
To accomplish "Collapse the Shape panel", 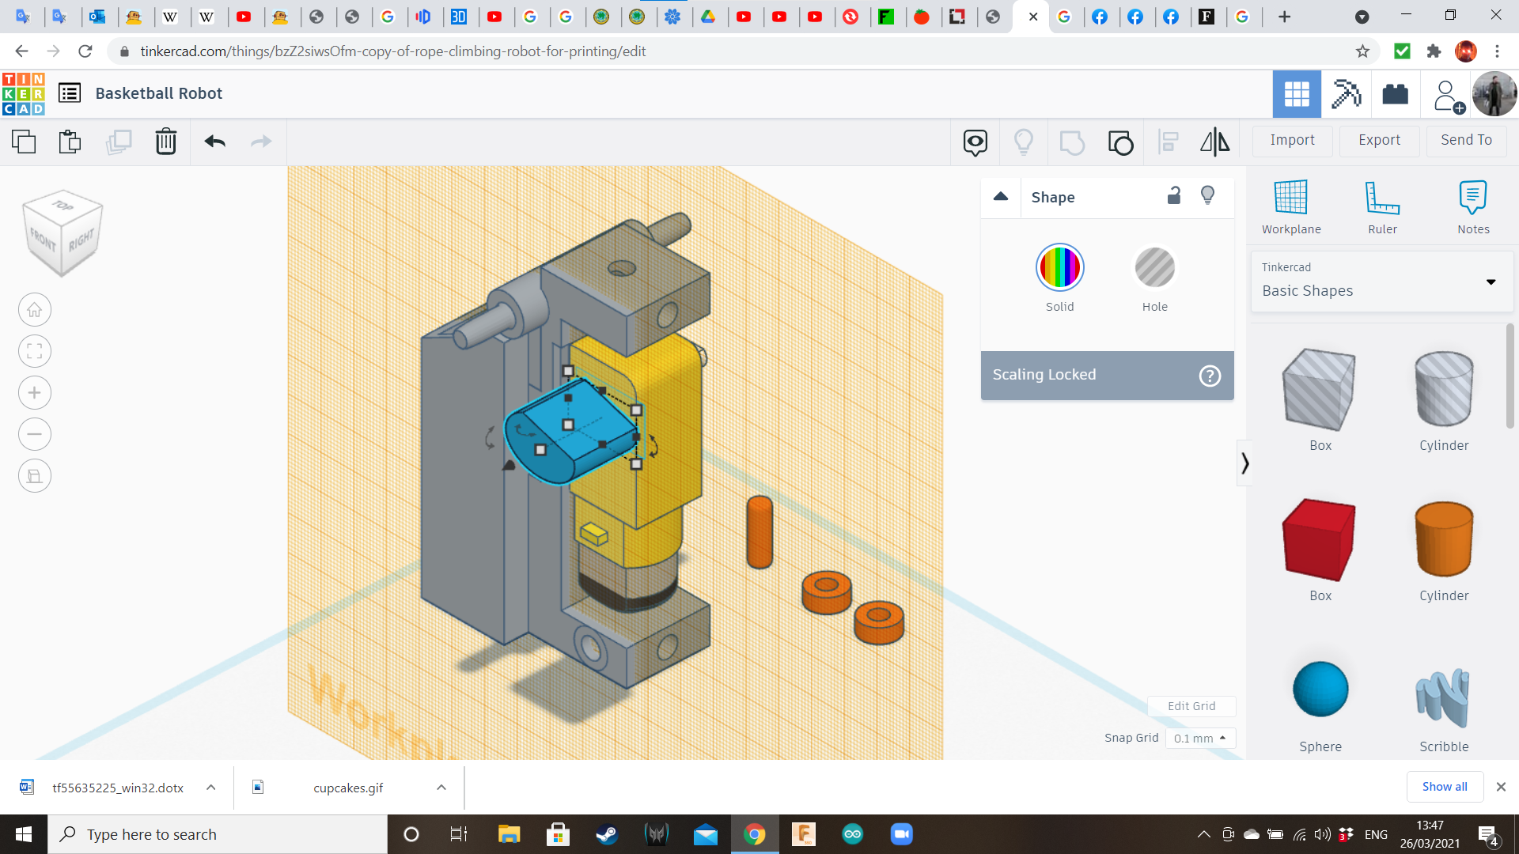I will click(1000, 197).
